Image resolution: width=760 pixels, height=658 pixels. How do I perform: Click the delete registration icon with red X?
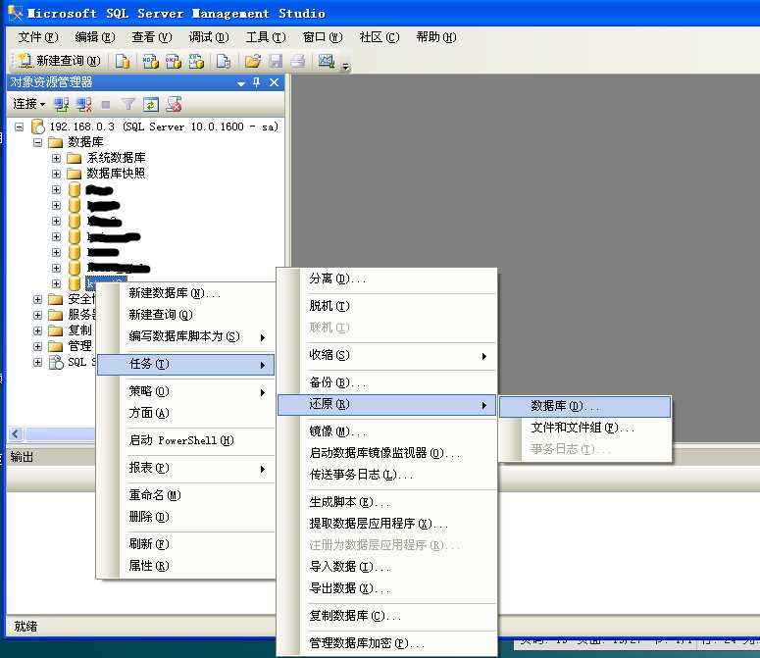[x=174, y=104]
